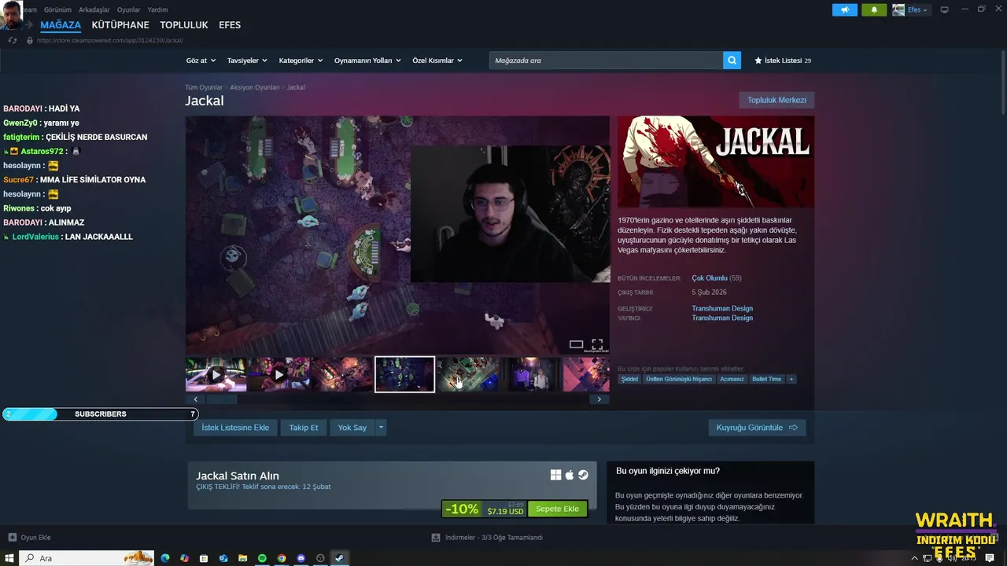
Task: Open the Efes account dropdown
Action: pos(910,9)
